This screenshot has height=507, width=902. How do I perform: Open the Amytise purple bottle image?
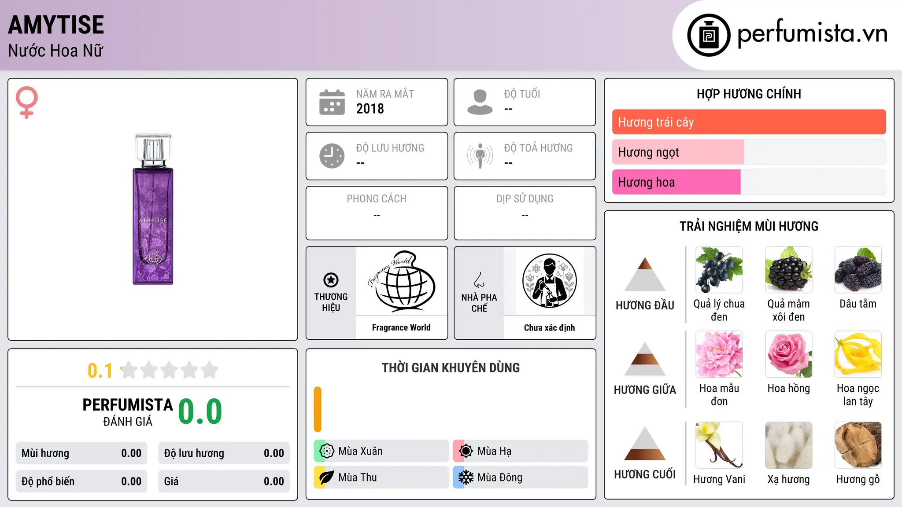pos(153,209)
